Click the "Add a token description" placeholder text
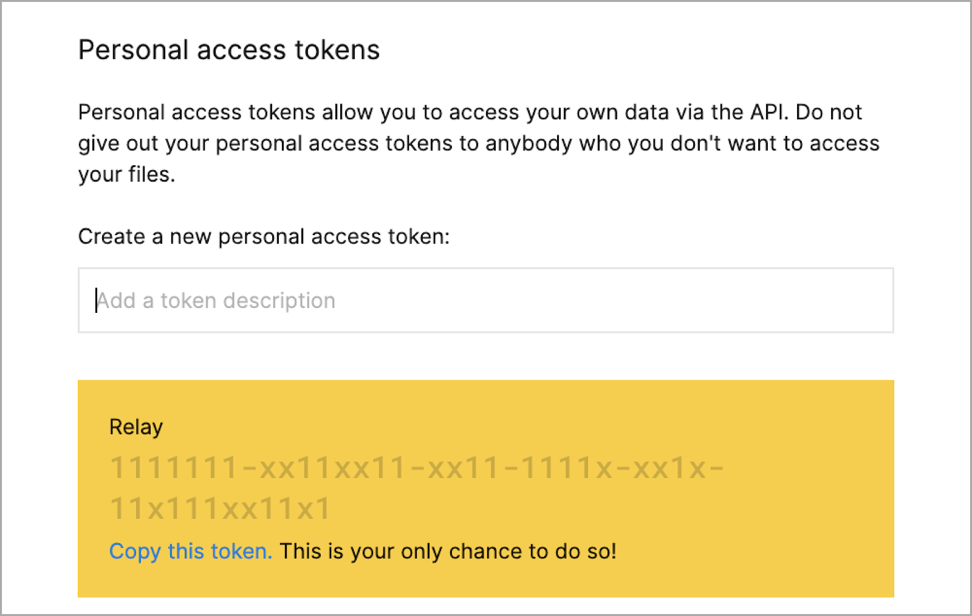 [x=216, y=301]
